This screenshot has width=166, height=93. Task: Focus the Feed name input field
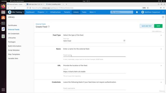click(x=94, y=55)
